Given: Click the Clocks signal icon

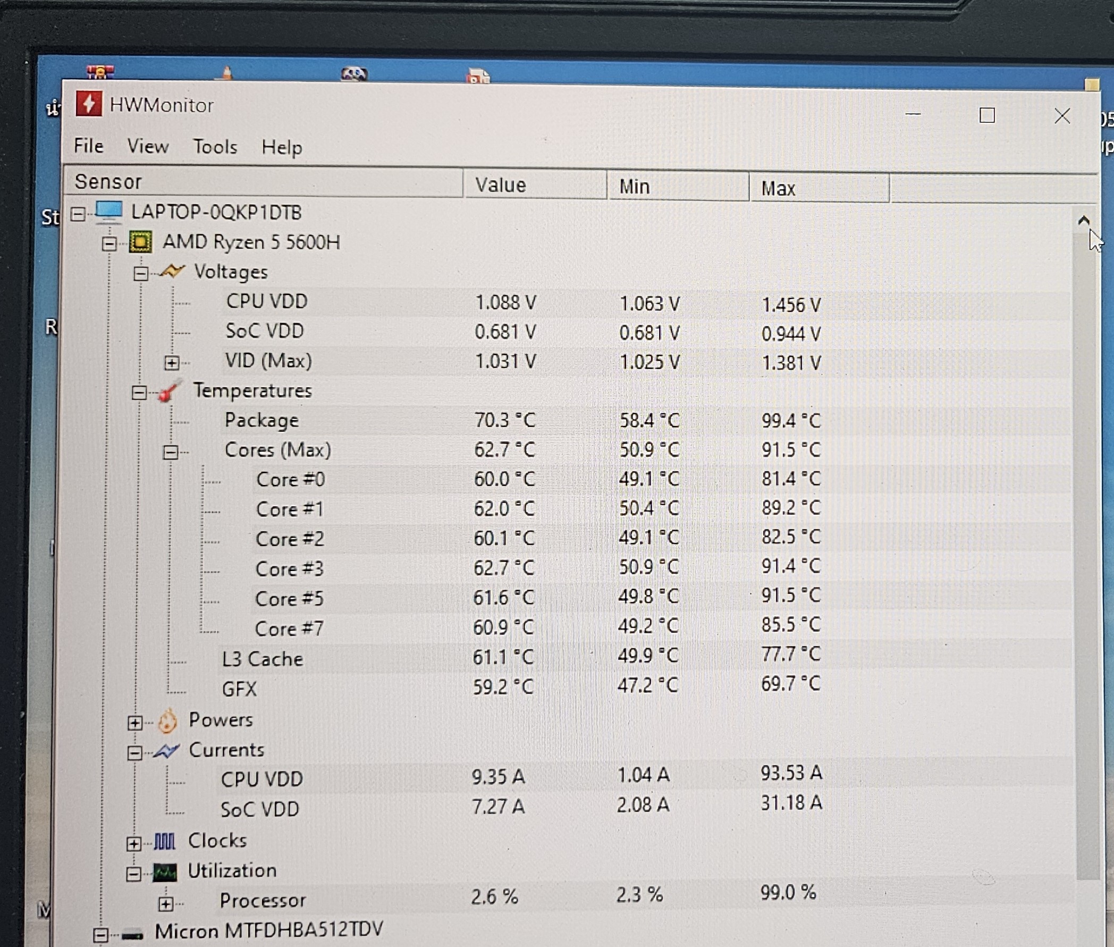Looking at the screenshot, I should (x=164, y=841).
